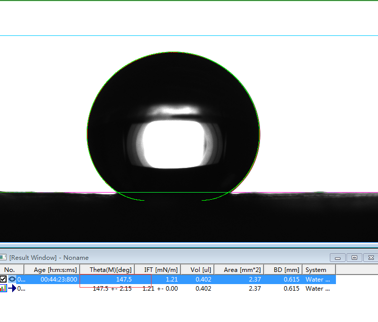Close the Result Window panel
378x322 pixels.
tap(371, 258)
